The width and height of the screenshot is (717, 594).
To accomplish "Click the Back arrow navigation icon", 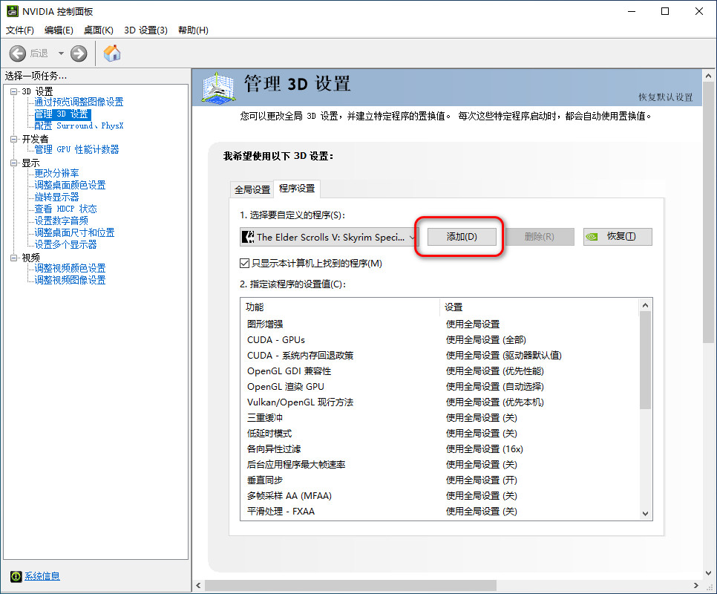I will [18, 53].
